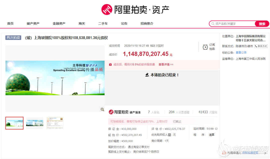
Task: Click the 41433 次围观 count
Action: pos(208,112)
